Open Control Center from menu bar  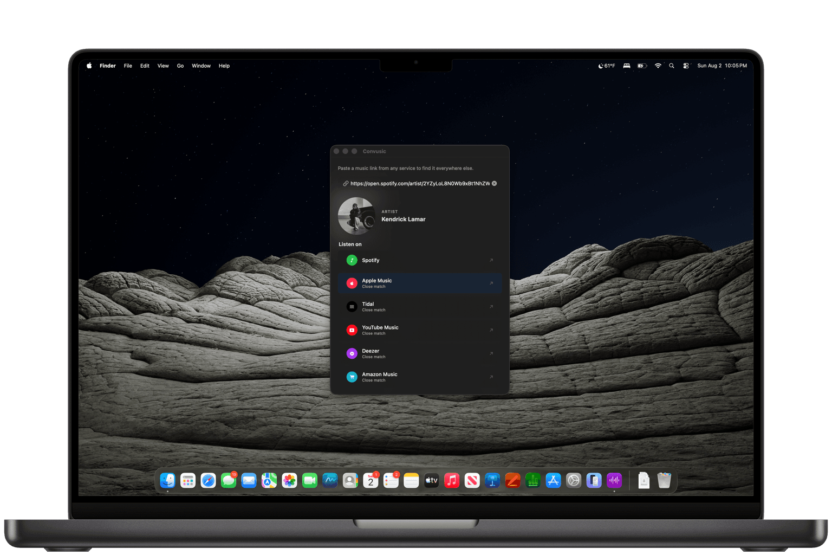click(686, 66)
